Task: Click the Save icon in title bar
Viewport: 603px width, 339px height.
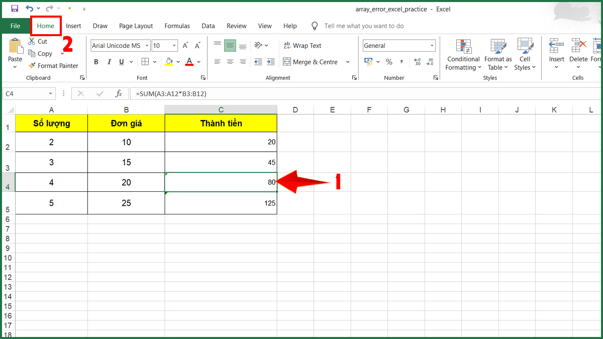Action: (14, 9)
